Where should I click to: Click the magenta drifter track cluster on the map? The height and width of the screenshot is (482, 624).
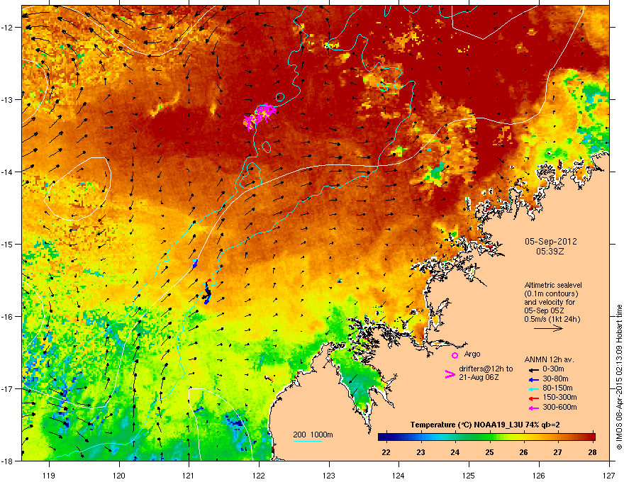pyautogui.click(x=260, y=116)
